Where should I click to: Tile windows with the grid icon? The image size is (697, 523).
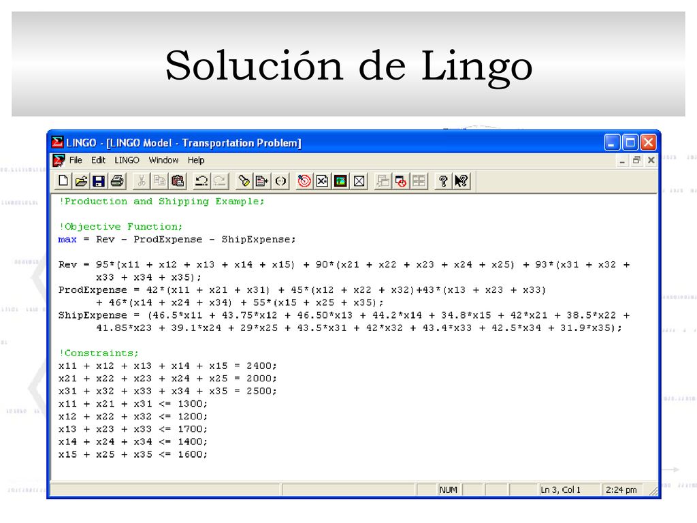(419, 181)
